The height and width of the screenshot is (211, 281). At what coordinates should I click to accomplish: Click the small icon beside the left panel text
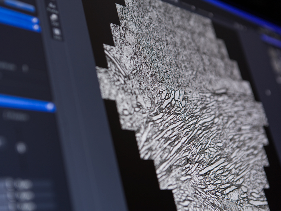(x=25, y=68)
